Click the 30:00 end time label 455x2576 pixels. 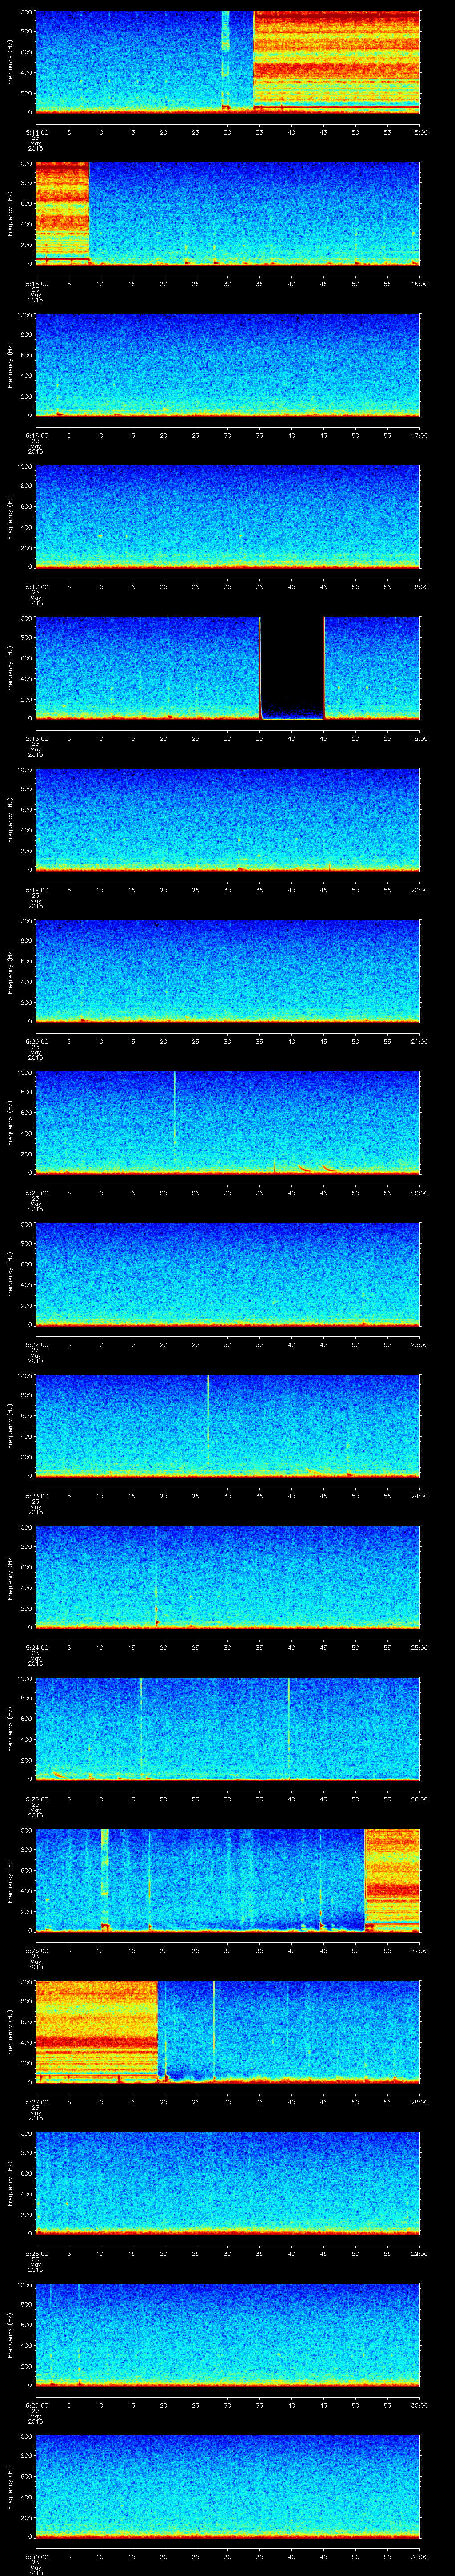tap(419, 2405)
